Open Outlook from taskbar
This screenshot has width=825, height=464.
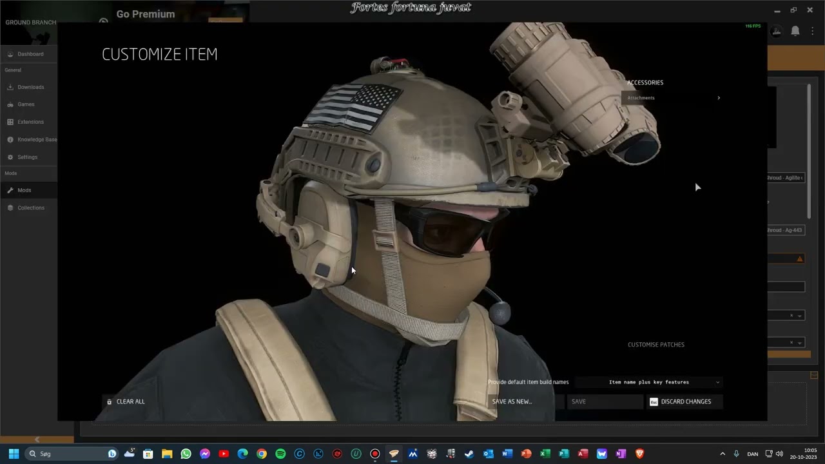(x=488, y=454)
